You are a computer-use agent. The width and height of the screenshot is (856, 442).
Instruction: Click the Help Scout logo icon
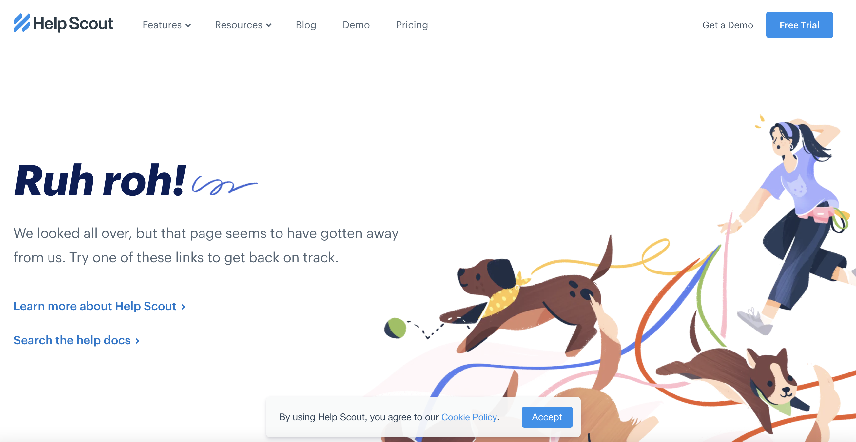point(22,23)
